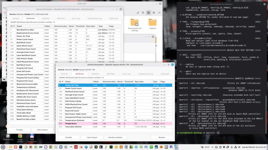Open Advanced tab in sda window
The image size is (268, 150).
(x=113, y=18)
